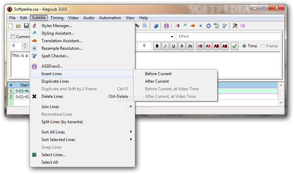The height and width of the screenshot is (174, 294).
Task: Open the Fonts Collector toolbar icon
Action: 145,26
